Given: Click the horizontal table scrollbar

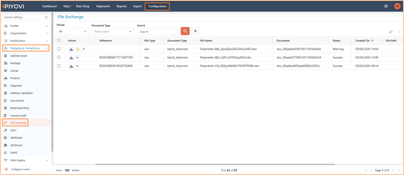Looking at the screenshot, I should (x=215, y=164).
